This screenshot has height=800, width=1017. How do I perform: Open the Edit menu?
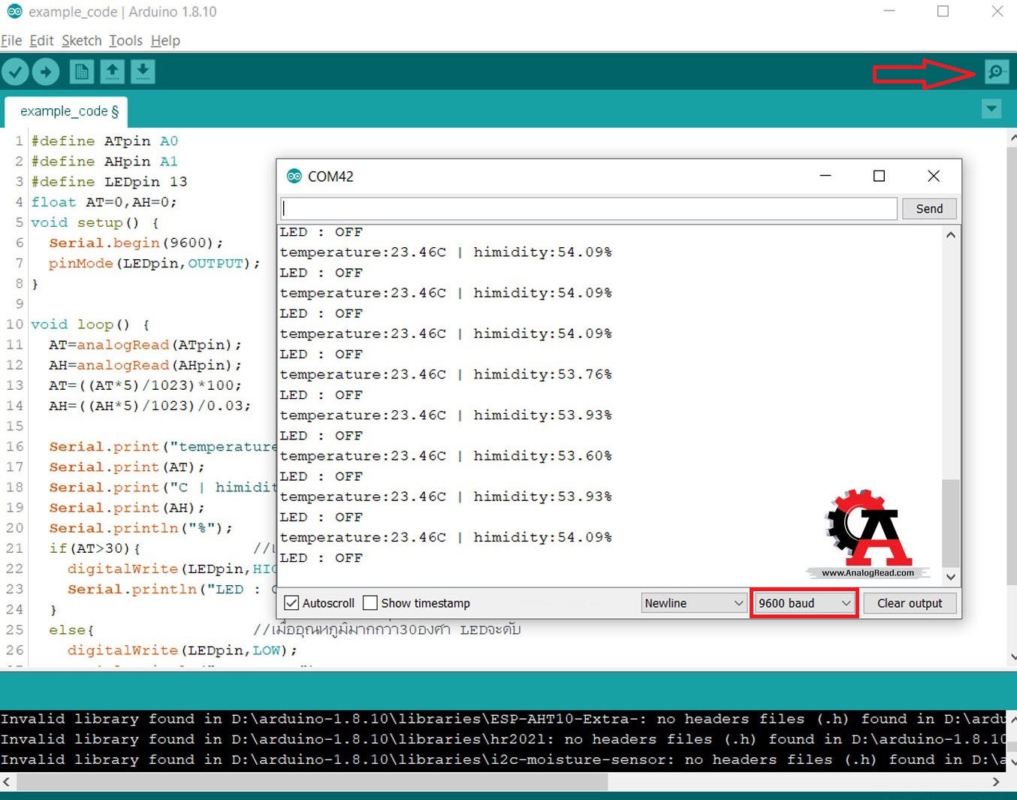[x=41, y=41]
